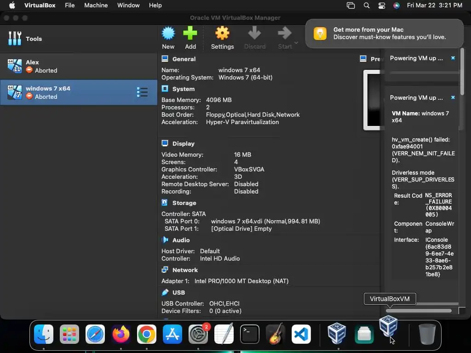Open Settings gear in the toolbar
The height and width of the screenshot is (353, 471).
tap(222, 33)
